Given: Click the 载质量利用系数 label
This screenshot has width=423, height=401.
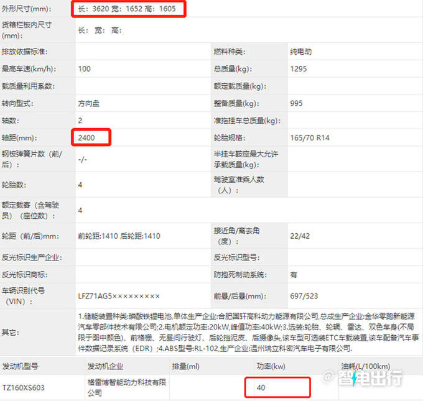Looking at the screenshot, I should (29, 86).
